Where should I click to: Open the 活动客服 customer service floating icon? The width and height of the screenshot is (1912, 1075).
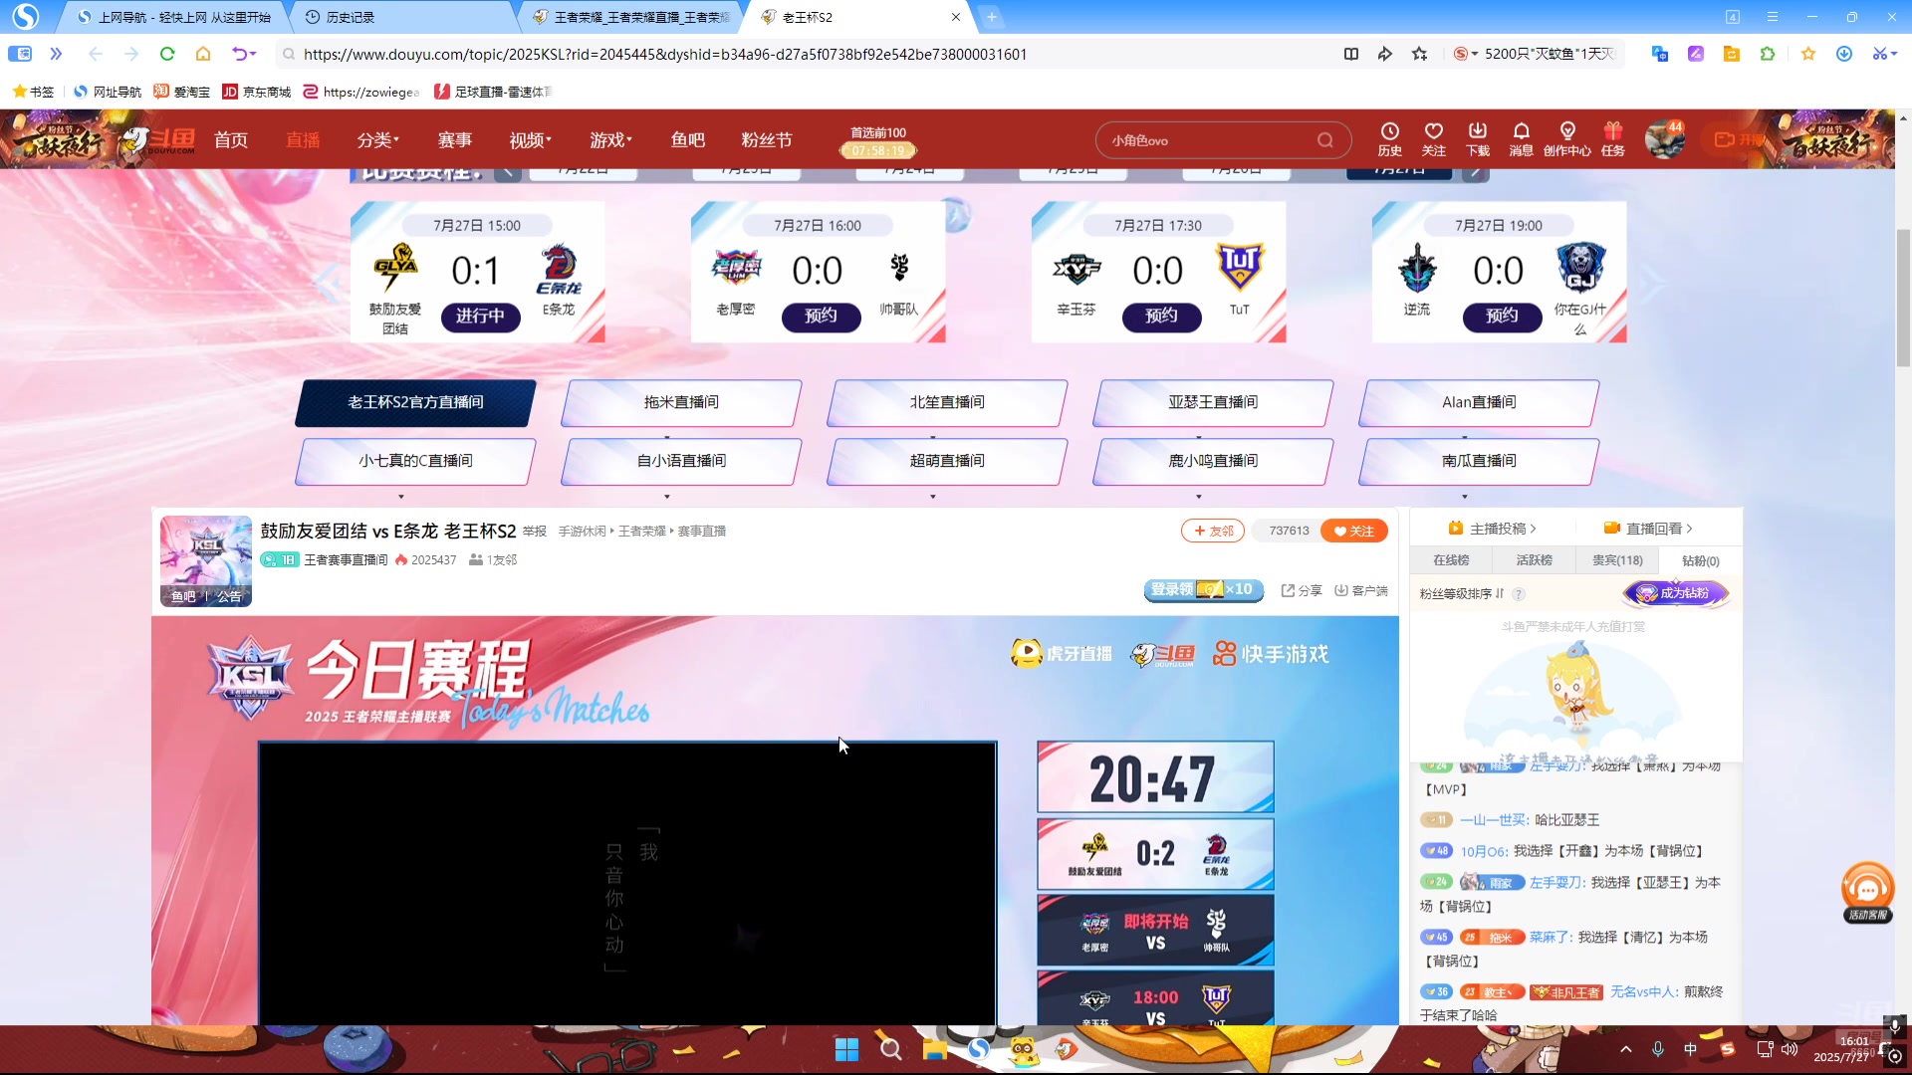(1867, 892)
